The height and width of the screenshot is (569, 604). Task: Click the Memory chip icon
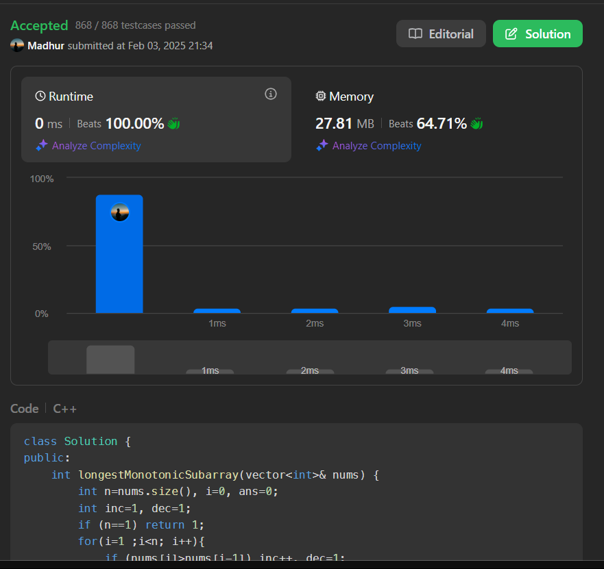coord(320,96)
